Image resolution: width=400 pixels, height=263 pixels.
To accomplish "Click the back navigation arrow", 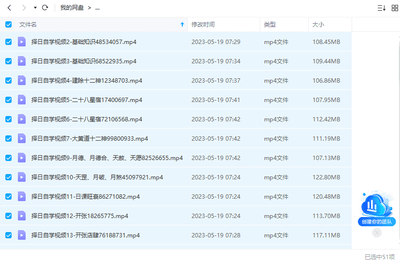I will click(x=9, y=8).
